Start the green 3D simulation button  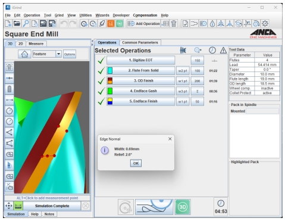pos(183,207)
